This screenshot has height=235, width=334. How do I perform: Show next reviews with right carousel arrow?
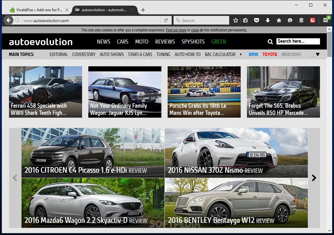coord(314,178)
